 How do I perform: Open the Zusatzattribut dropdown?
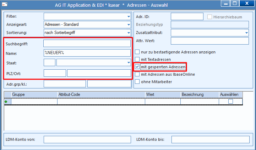click(x=246, y=33)
